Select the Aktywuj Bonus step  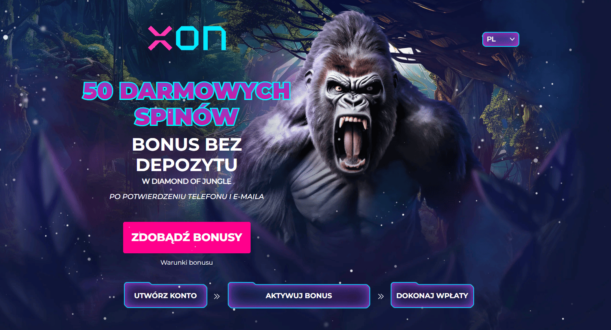pos(299,295)
